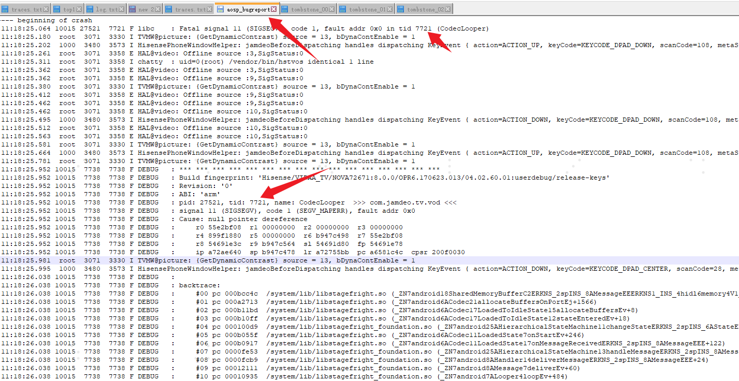Click the disk icon on the top1 tab
The width and height of the screenshot is (739, 381).
coord(56,8)
